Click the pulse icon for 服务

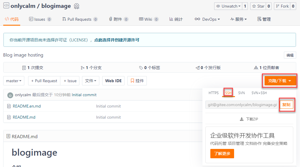point(232,19)
